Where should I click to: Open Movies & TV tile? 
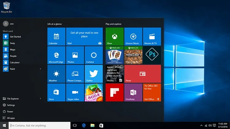click(x=152, y=36)
